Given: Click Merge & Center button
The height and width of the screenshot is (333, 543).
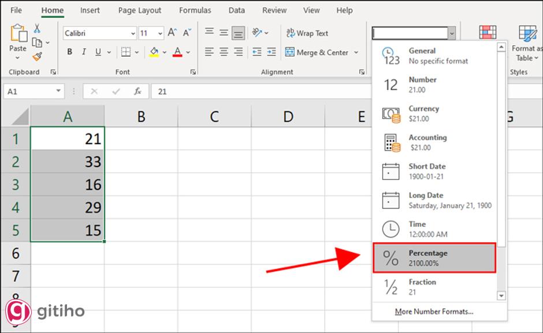Looking at the screenshot, I should pyautogui.click(x=317, y=53).
